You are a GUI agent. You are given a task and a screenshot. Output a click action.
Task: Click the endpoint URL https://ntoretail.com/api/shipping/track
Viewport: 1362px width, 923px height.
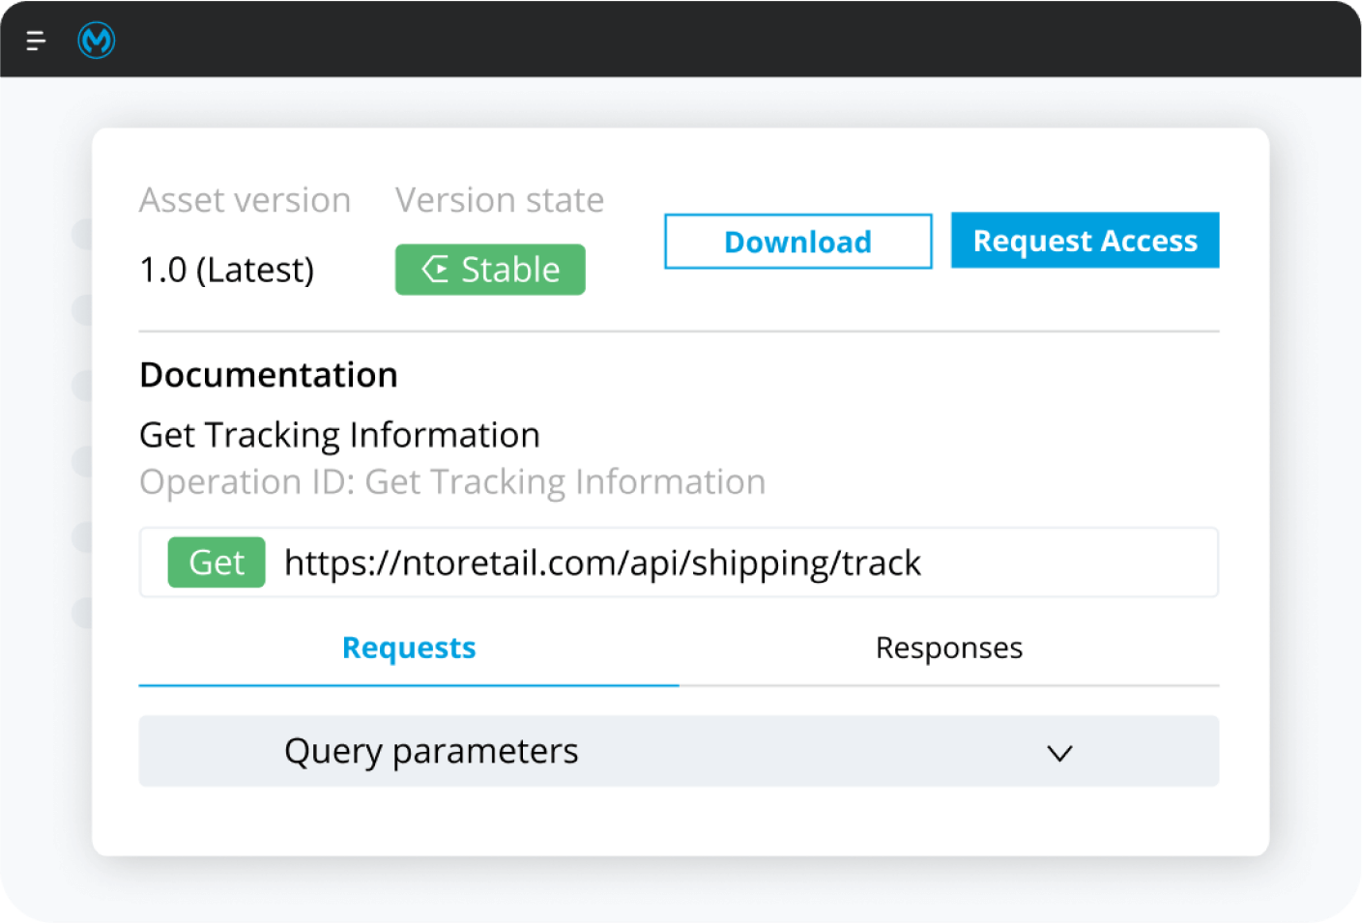pyautogui.click(x=602, y=562)
